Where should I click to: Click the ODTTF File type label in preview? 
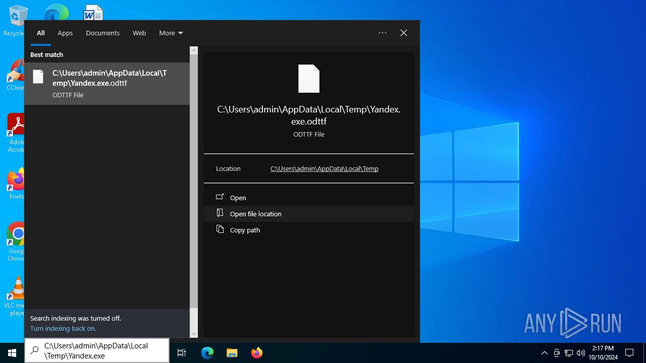(309, 135)
